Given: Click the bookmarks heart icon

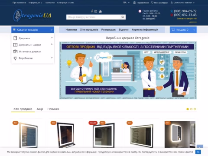Looking at the screenshot, I should [152, 3].
